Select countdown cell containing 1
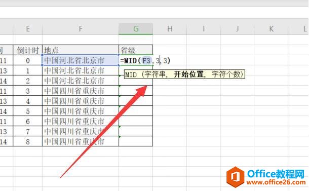309x191 pixels. [x=27, y=70]
